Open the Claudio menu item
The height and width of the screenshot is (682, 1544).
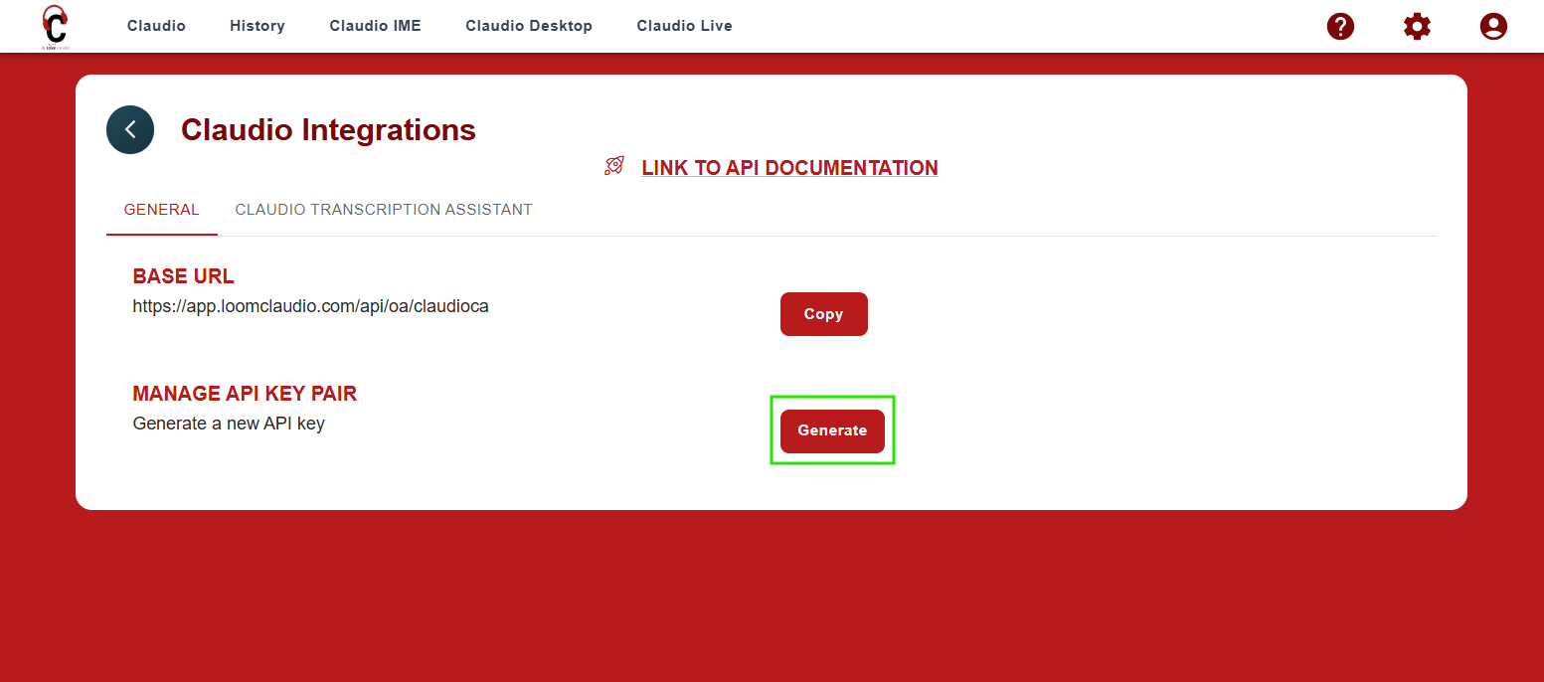pos(156,26)
